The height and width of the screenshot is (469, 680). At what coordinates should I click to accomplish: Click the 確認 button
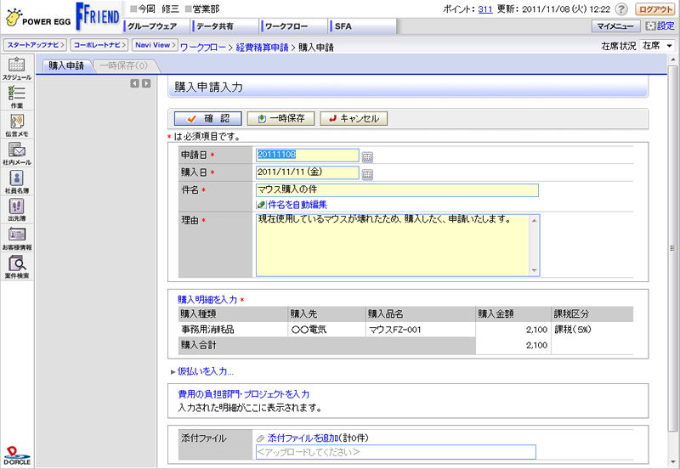207,118
